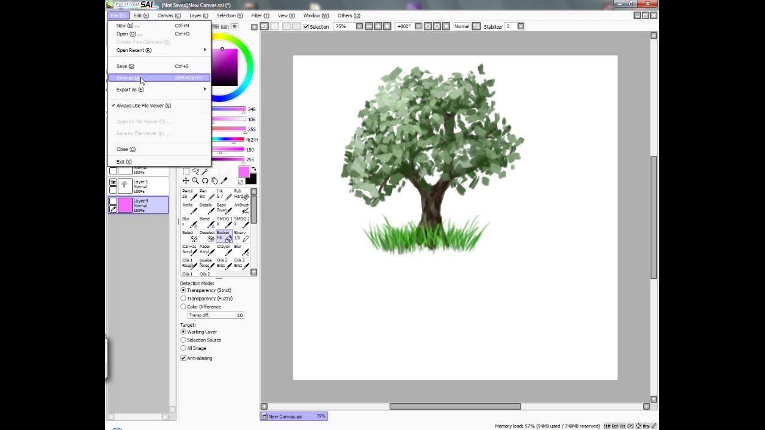765x430 pixels.
Task: Select the Crayon tool
Action: (x=224, y=249)
